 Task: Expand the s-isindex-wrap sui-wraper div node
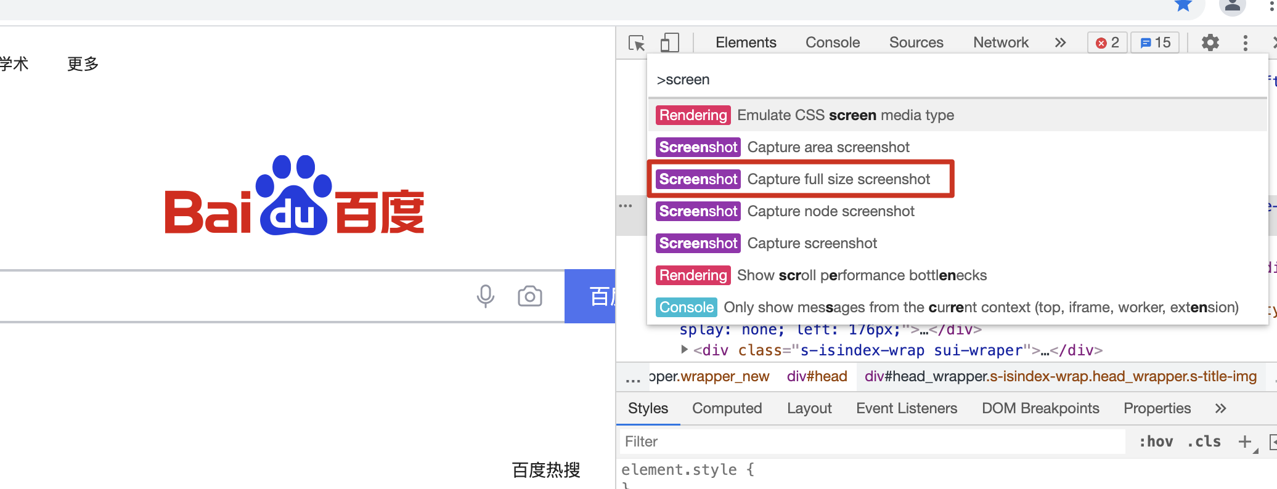pos(684,349)
